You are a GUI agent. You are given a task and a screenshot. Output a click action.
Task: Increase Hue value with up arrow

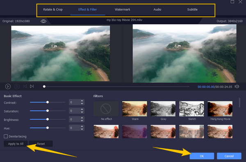click(x=82, y=126)
